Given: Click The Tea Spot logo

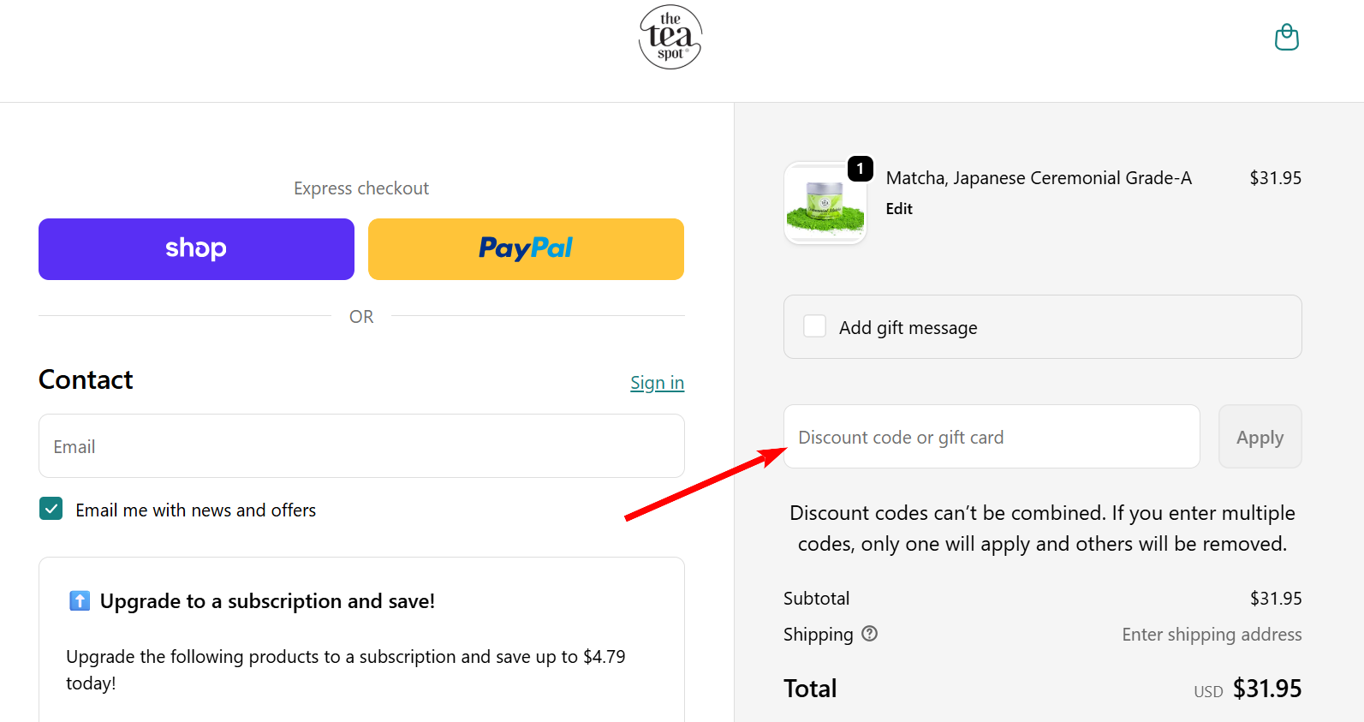Looking at the screenshot, I should tap(670, 37).
